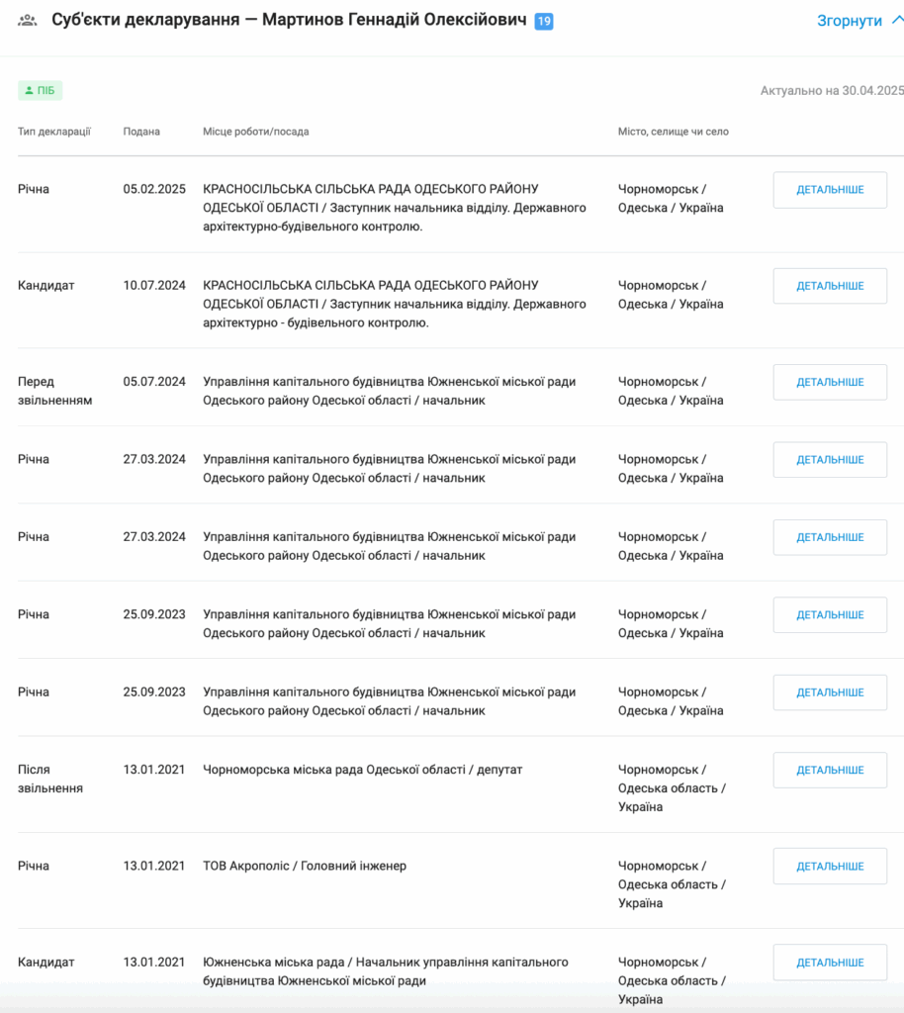Click the Тип декларації column header

click(54, 132)
